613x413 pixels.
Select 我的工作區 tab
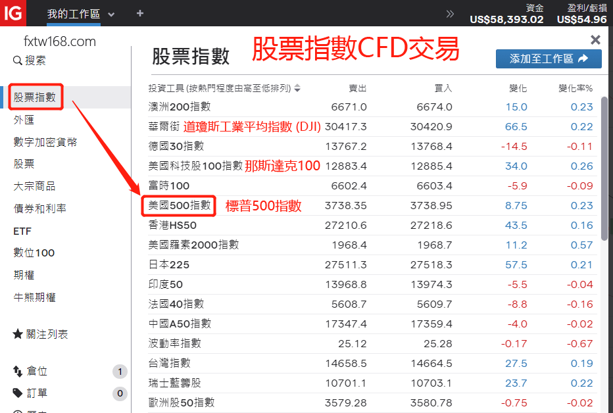tap(73, 14)
